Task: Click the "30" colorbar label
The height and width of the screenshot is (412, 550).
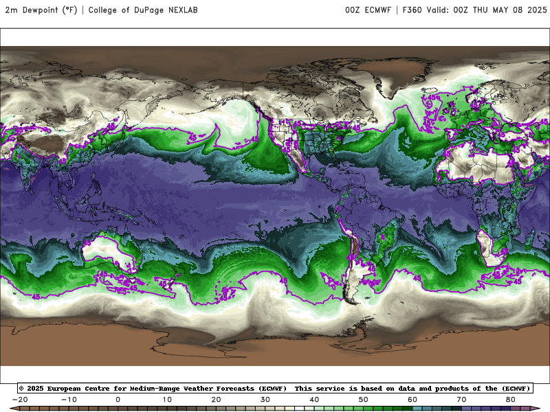Action: [265, 400]
